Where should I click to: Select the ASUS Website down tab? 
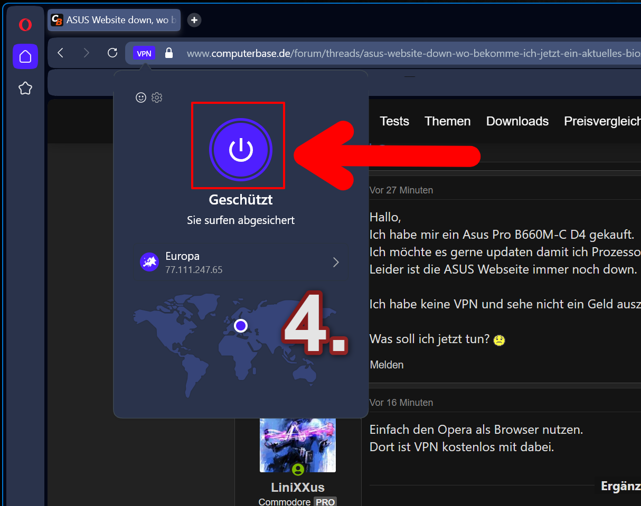[x=114, y=20]
